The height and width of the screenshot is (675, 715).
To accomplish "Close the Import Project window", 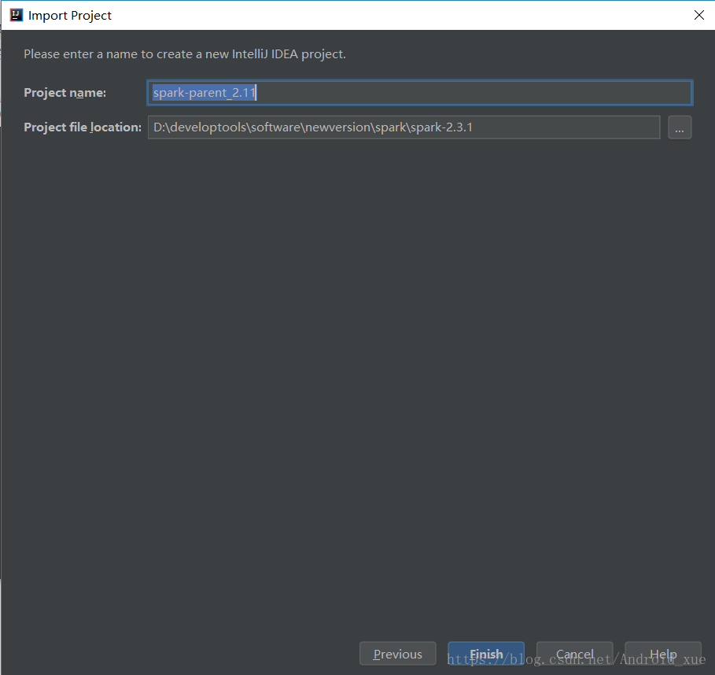I will (698, 15).
